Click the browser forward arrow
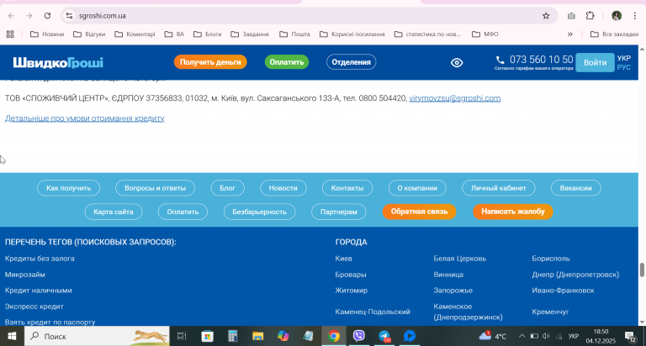Screen dimensions: 646x346 click(x=29, y=16)
